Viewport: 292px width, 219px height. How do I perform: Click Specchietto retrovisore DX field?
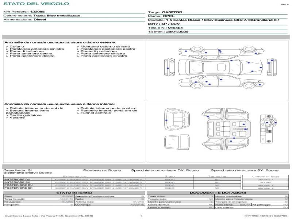pyautogui.click(x=165, y=170)
